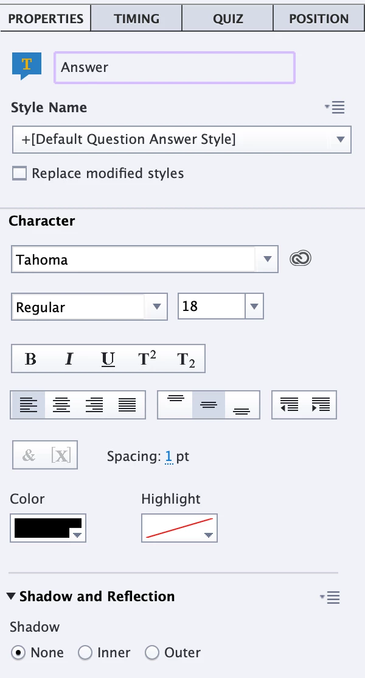Click the Bold formatting icon
The width and height of the screenshot is (365, 678).
pyautogui.click(x=30, y=359)
